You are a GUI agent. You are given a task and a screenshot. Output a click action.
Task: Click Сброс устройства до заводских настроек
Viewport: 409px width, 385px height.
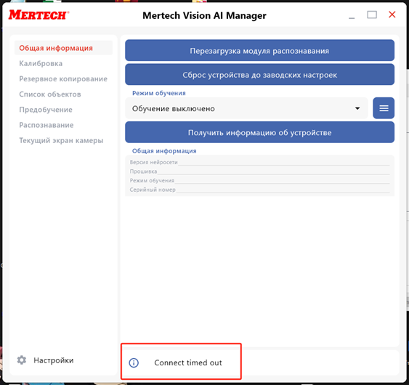pos(259,75)
